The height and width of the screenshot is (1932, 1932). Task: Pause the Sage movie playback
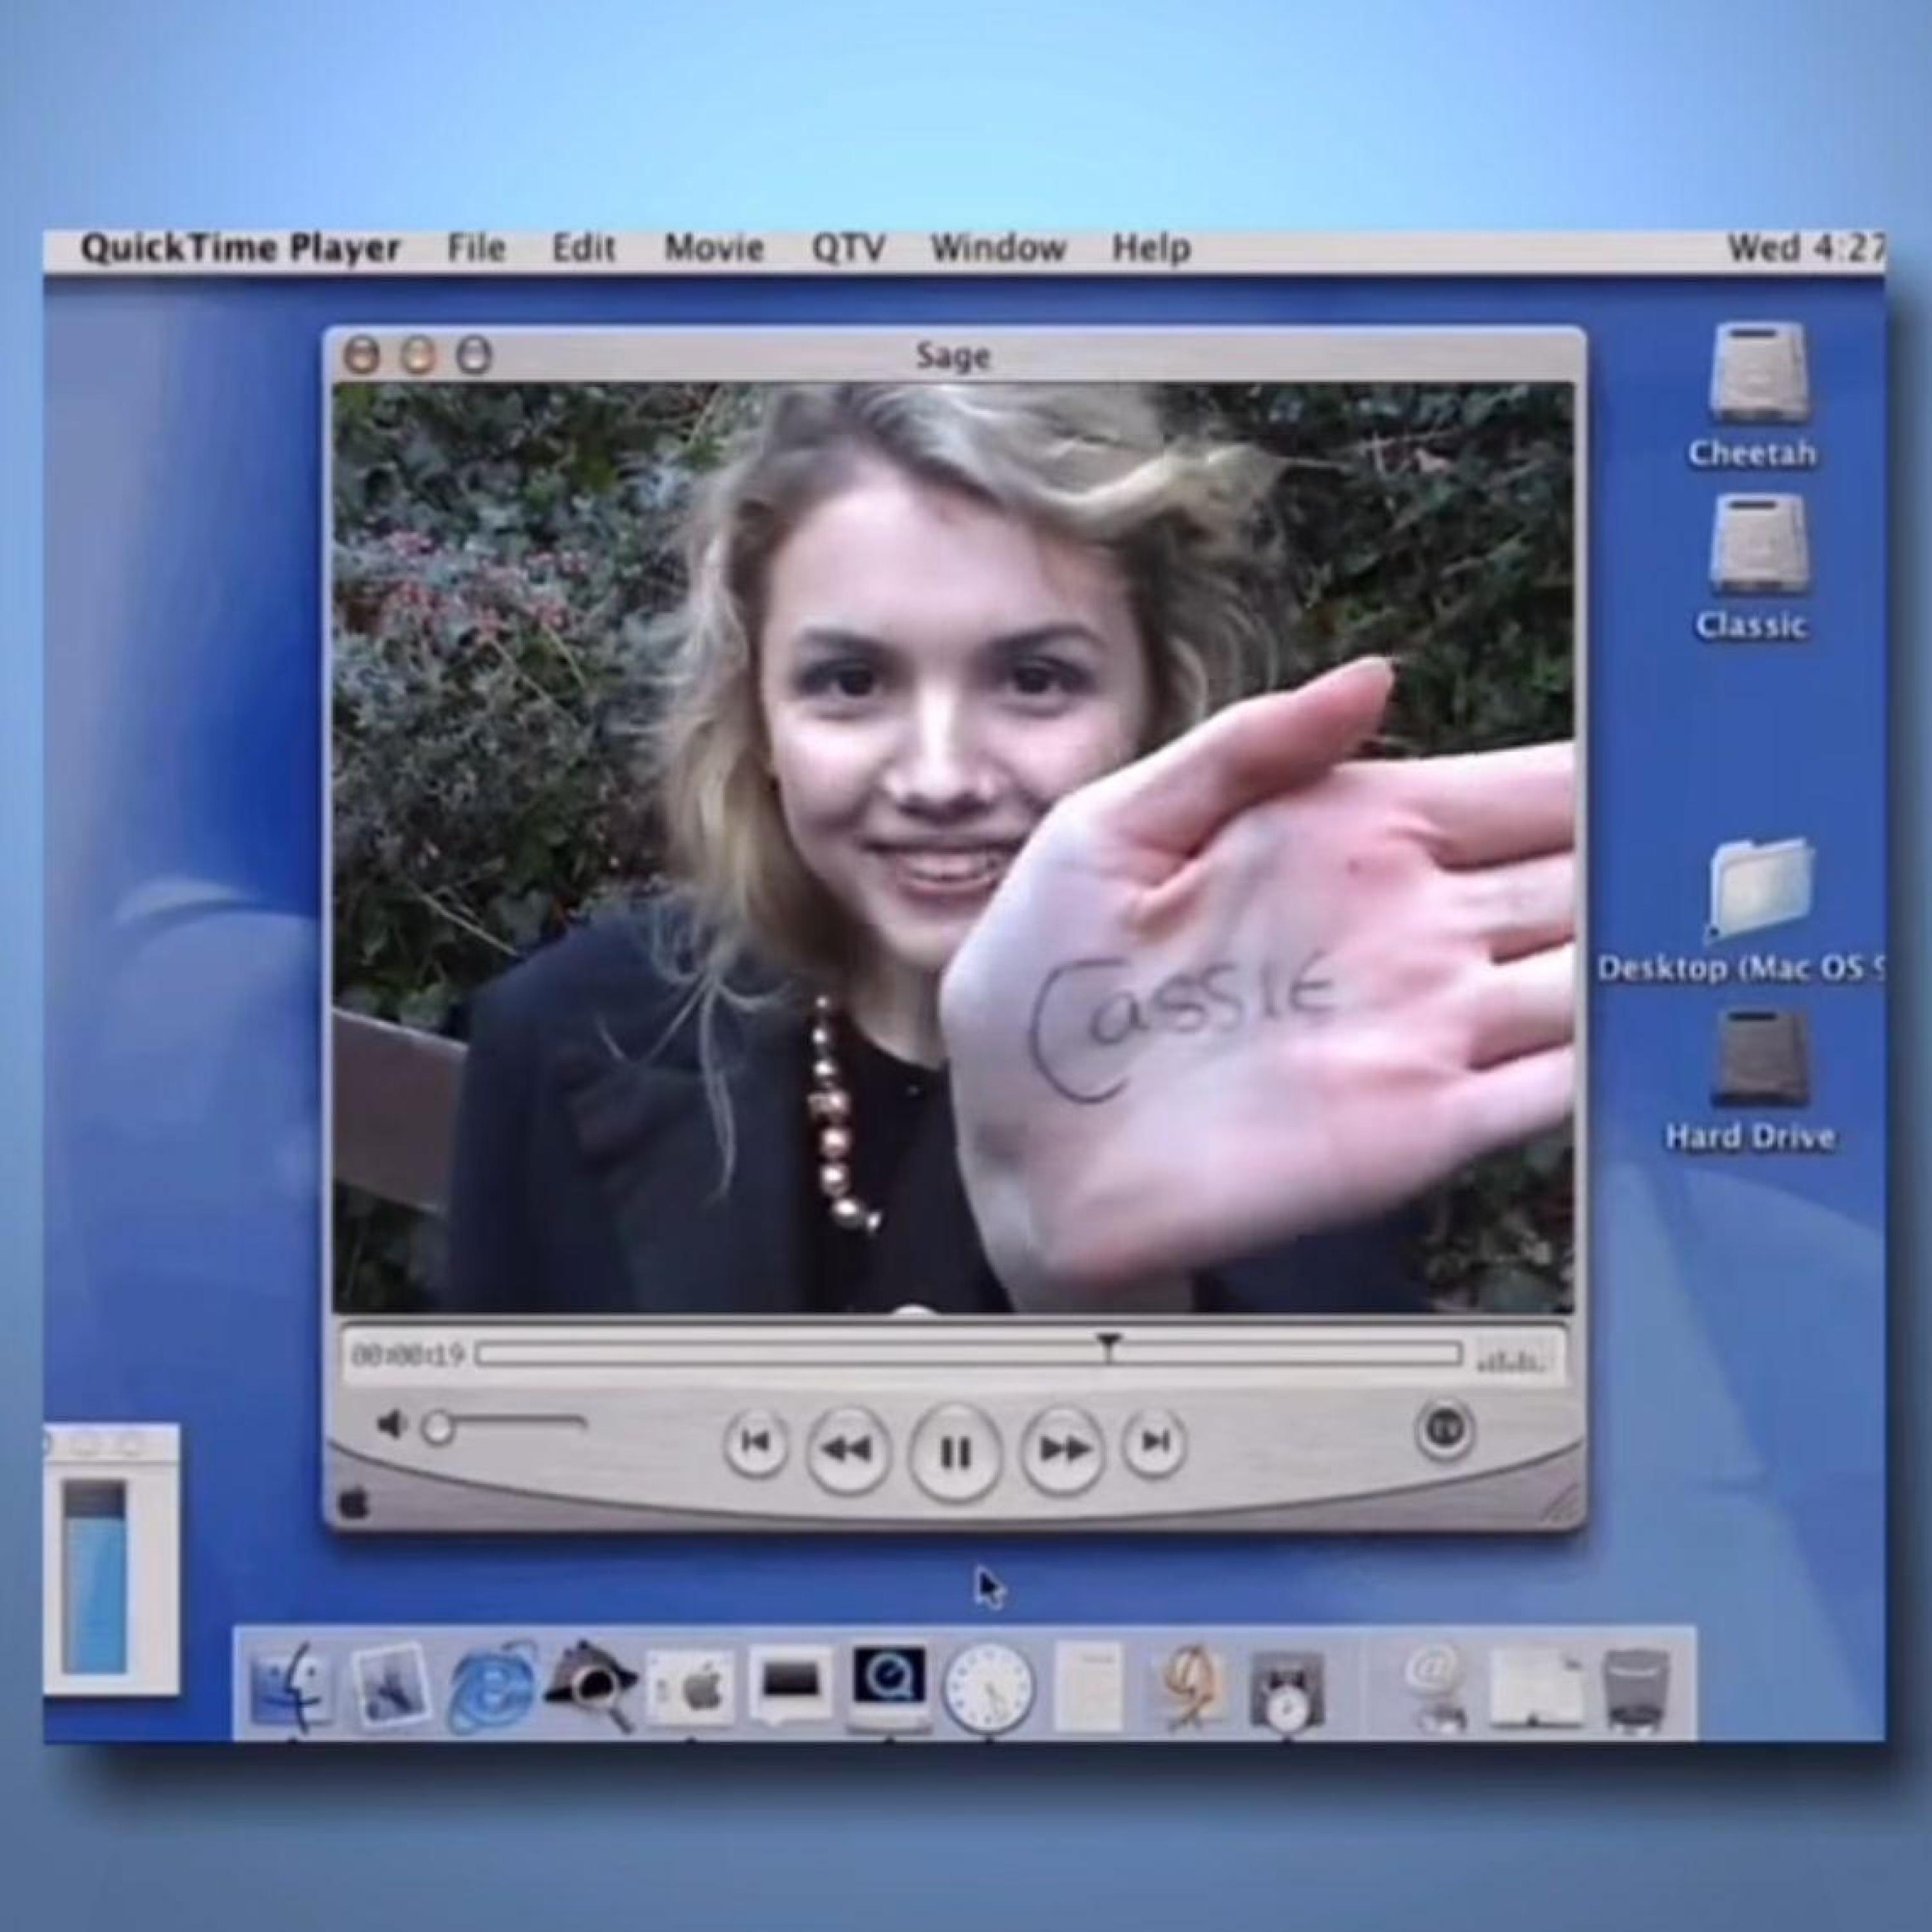coord(955,1451)
